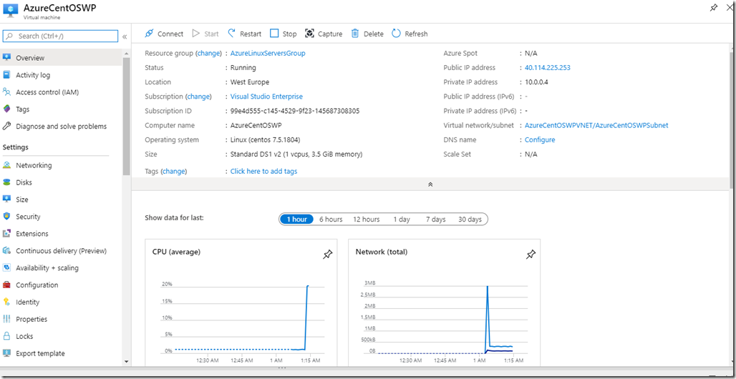Click the Diagnose and solve problems wrench icon
736x379 pixels.
(6, 126)
